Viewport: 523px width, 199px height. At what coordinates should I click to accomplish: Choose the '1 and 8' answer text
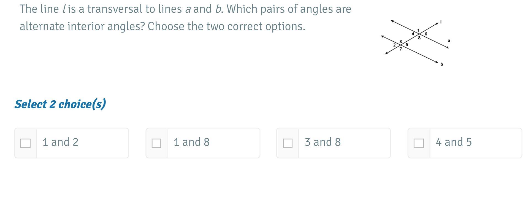pyautogui.click(x=192, y=142)
